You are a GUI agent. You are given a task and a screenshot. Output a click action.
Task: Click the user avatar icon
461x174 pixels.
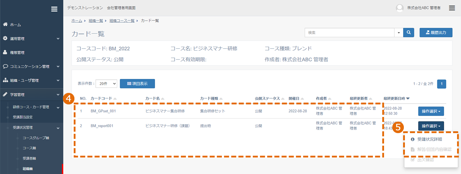pyautogui.click(x=400, y=8)
